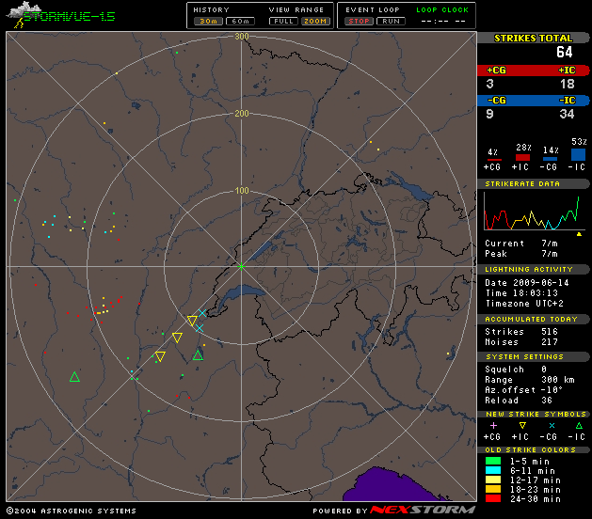Click the red 24-30 min color swatch

tap(493, 498)
